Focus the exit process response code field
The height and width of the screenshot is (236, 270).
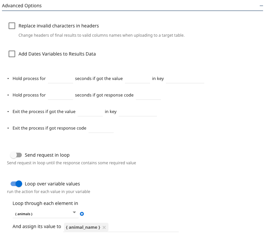click(101, 128)
